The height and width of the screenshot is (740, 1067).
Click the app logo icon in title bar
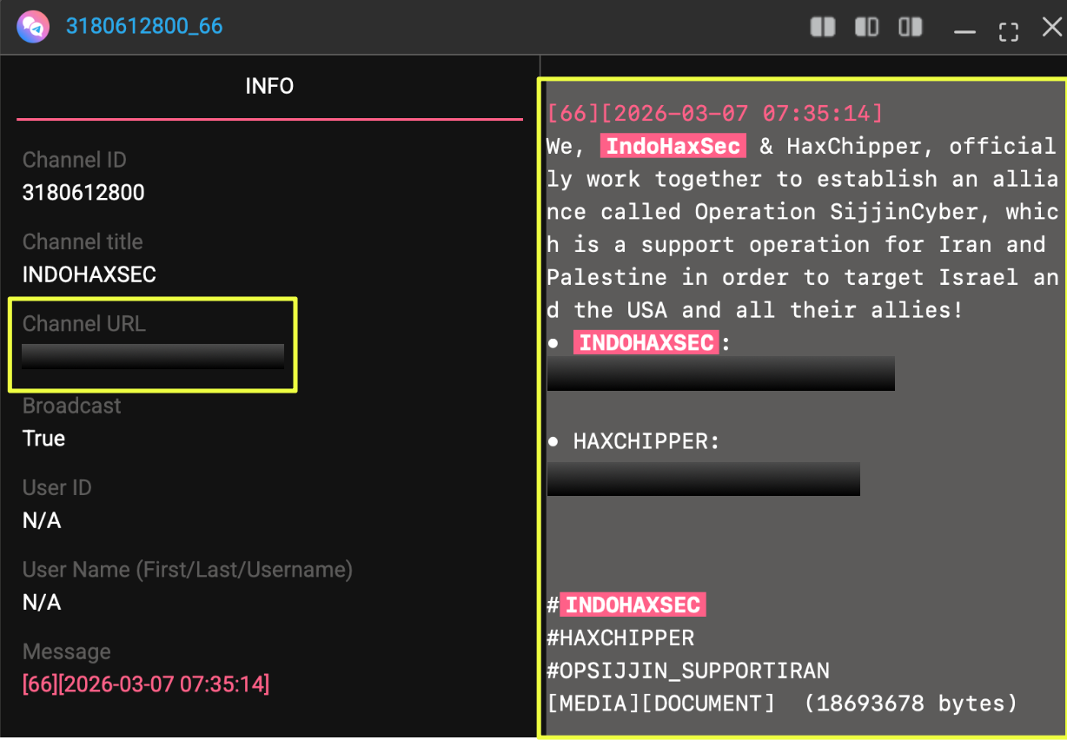point(32,27)
